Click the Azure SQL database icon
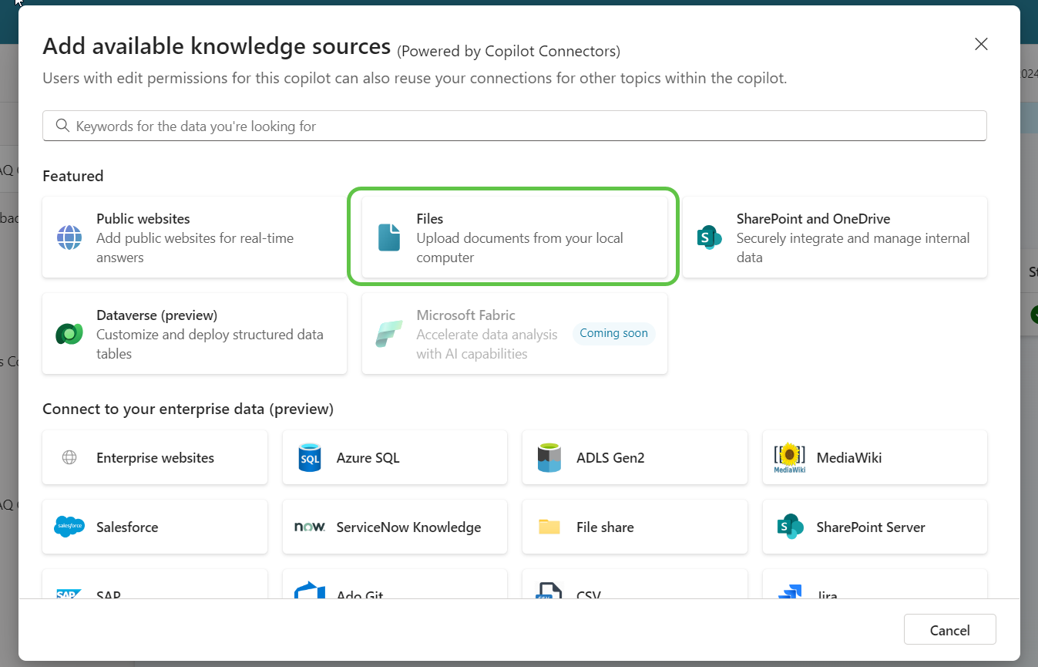 coord(309,456)
